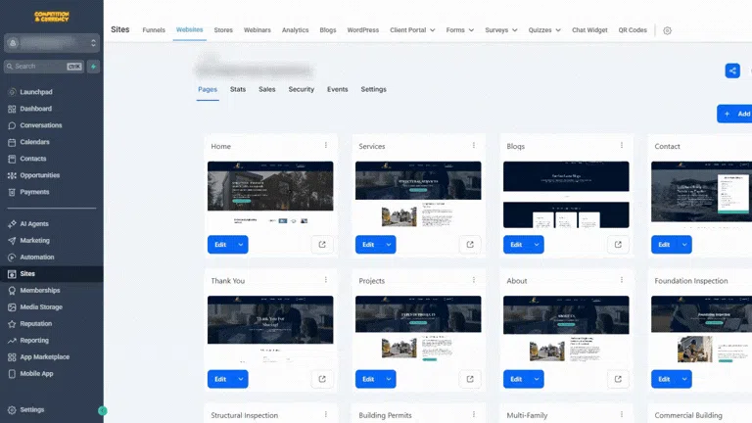The image size is (752, 423).
Task: Click the blue Add button
Action: 734,114
